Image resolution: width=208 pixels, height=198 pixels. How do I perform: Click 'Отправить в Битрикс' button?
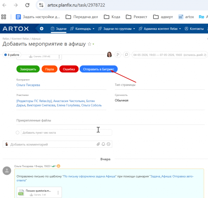[98, 69]
